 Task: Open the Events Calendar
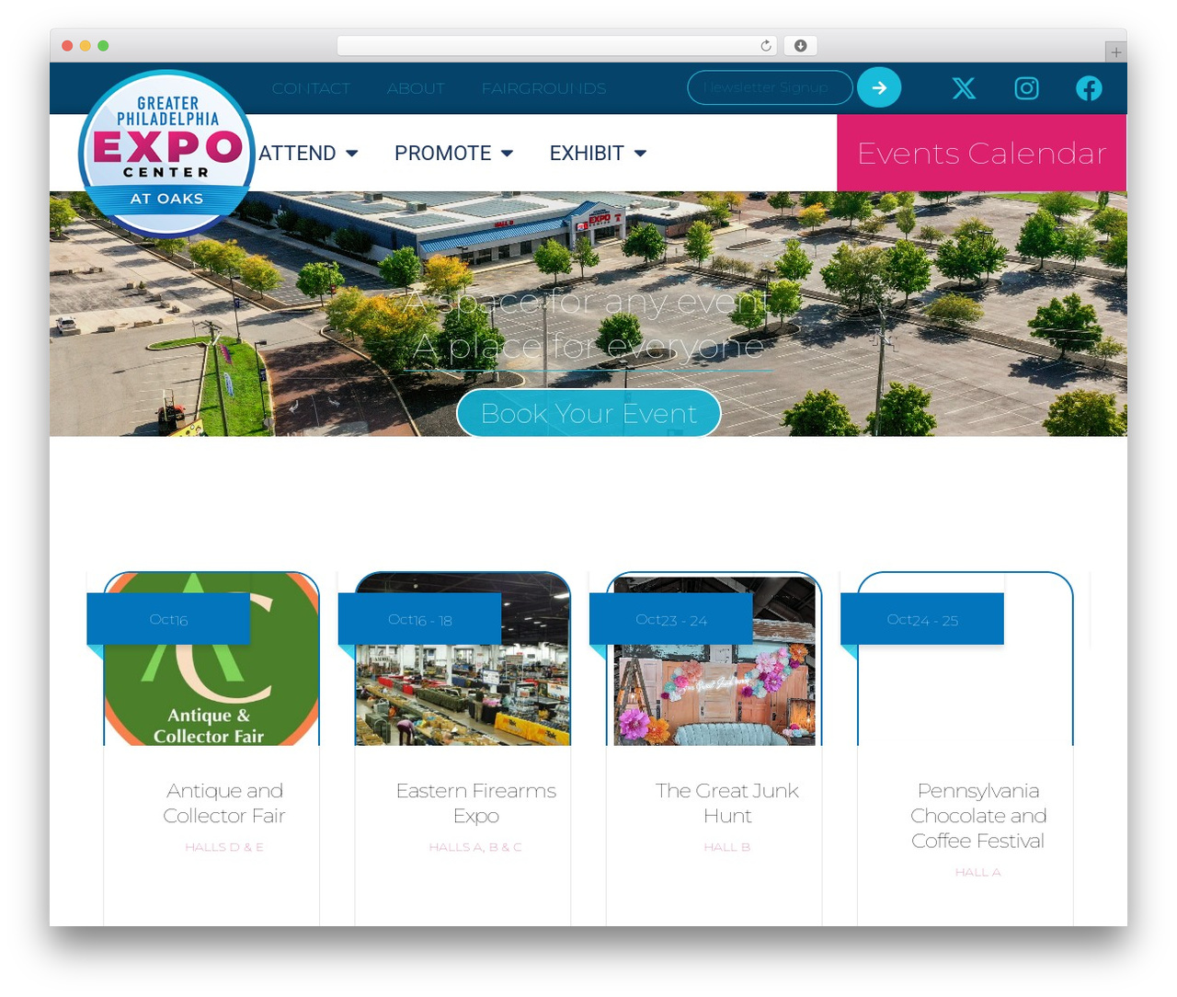(981, 153)
